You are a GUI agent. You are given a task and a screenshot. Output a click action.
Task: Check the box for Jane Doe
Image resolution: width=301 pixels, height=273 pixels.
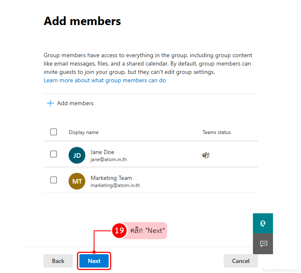tap(54, 154)
